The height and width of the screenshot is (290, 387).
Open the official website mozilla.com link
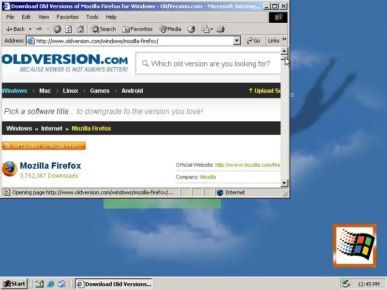(x=248, y=165)
